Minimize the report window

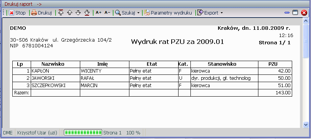click(x=287, y=13)
